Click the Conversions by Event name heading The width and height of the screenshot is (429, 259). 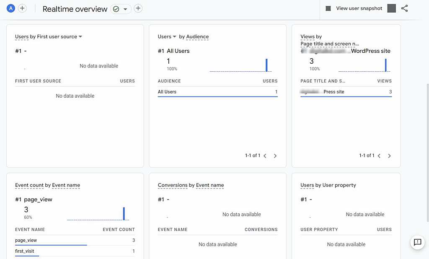(x=191, y=185)
